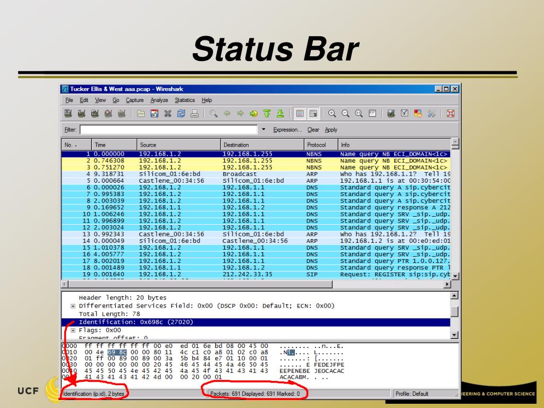The height and width of the screenshot is (408, 544).
Task: Sort by the Info column header
Action: [x=394, y=144]
